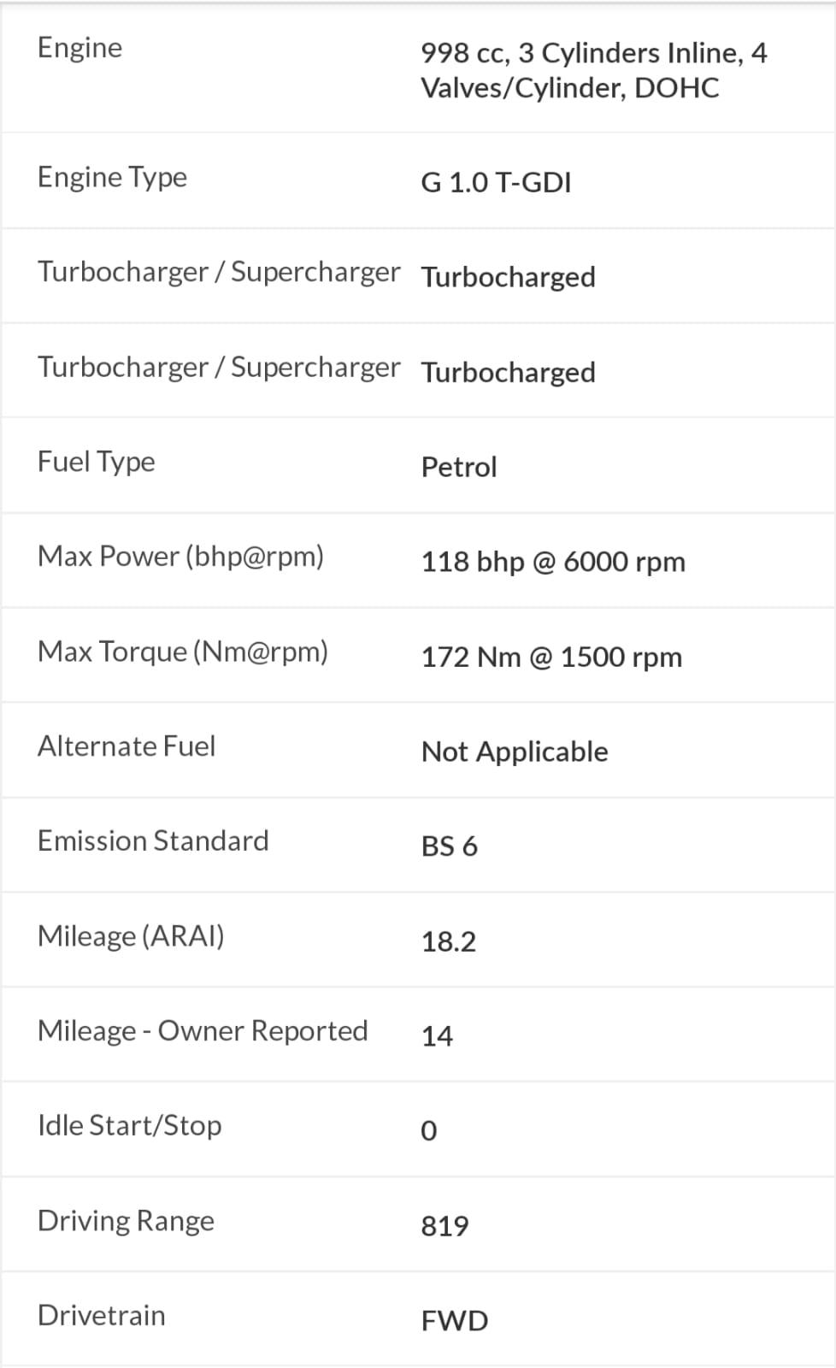Select the "819" driving range value
This screenshot has height=1368, width=836.
pos(444,1226)
